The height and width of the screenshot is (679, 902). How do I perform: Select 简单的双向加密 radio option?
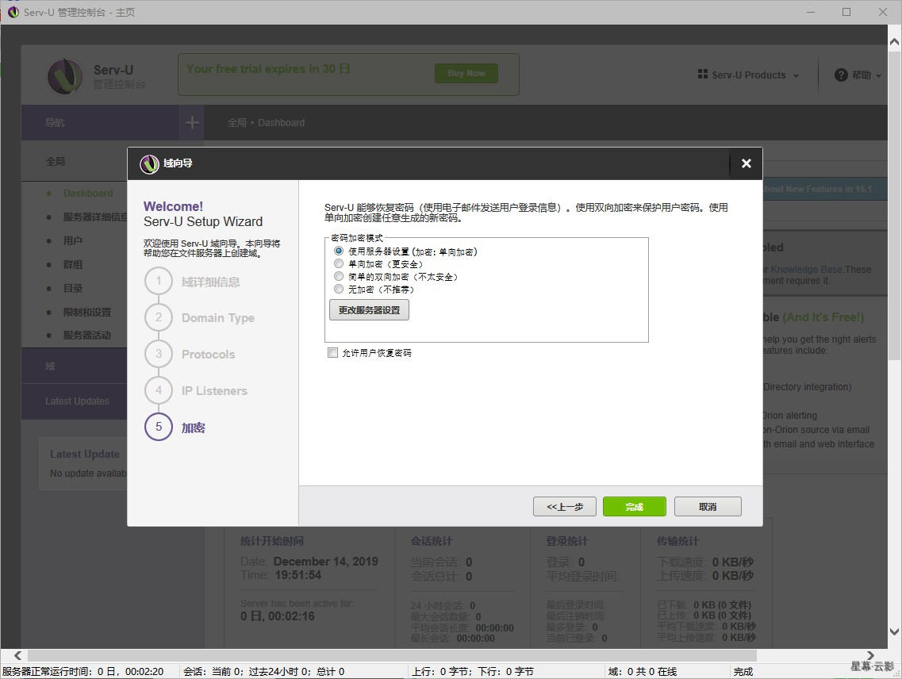tap(340, 277)
